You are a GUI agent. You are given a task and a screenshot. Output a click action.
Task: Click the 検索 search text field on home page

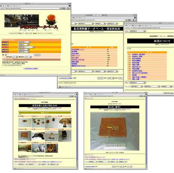coord(20,55)
